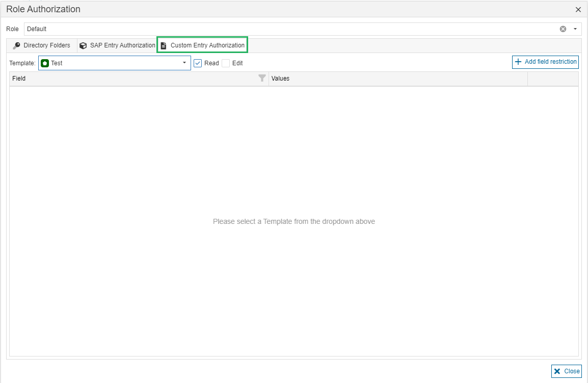Click the plus icon for field restriction

coord(518,62)
